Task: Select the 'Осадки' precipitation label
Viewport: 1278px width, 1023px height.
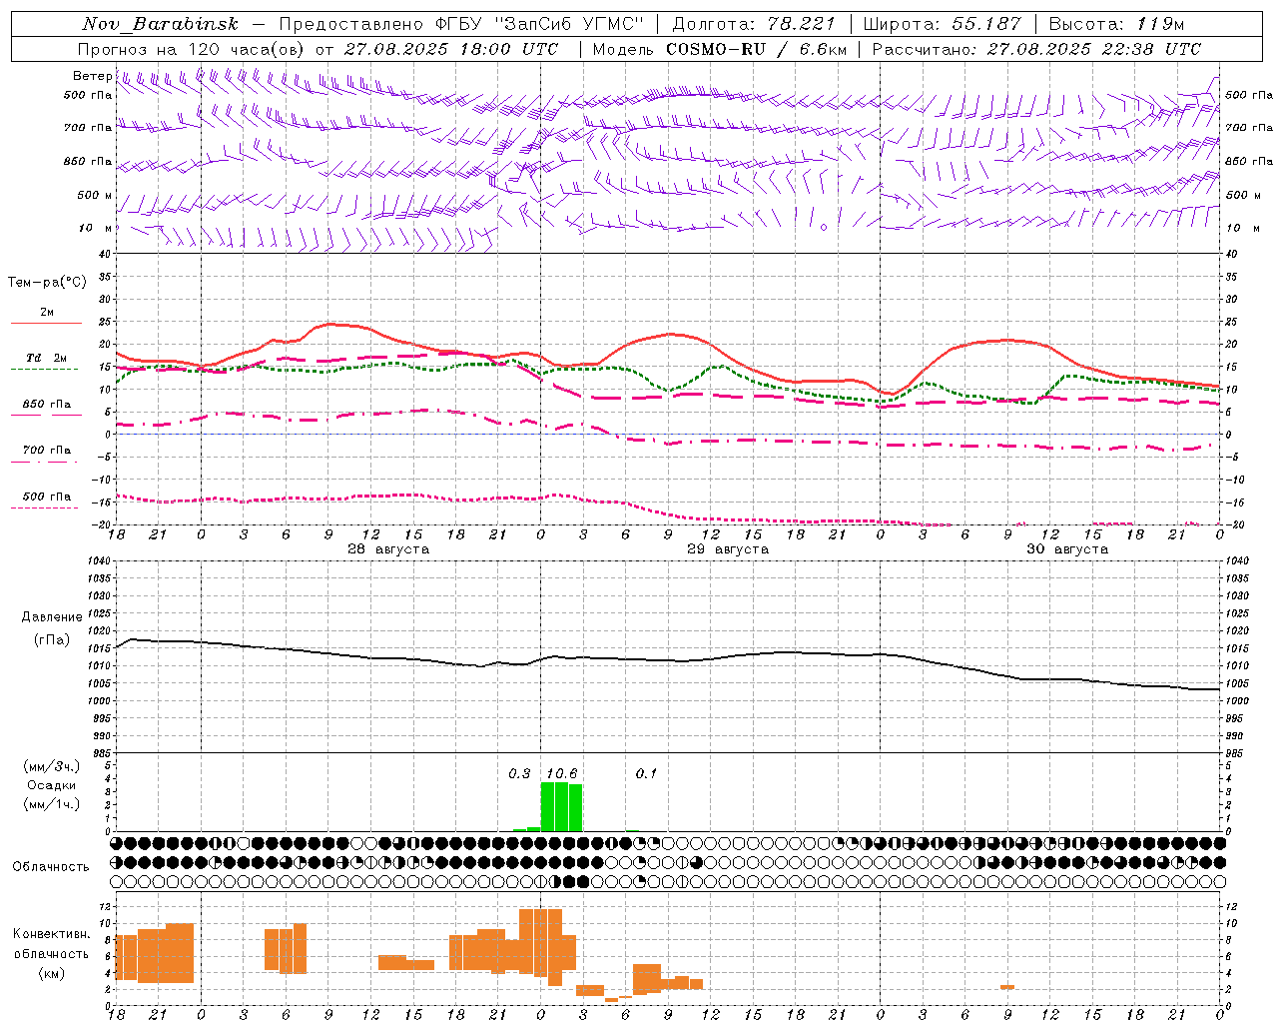Action: [x=52, y=785]
